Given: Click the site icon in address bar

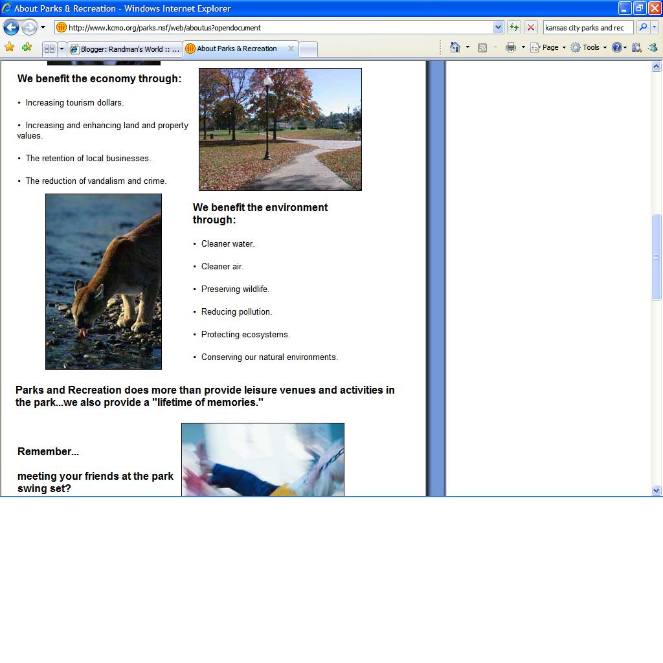Looking at the screenshot, I should pos(62,27).
